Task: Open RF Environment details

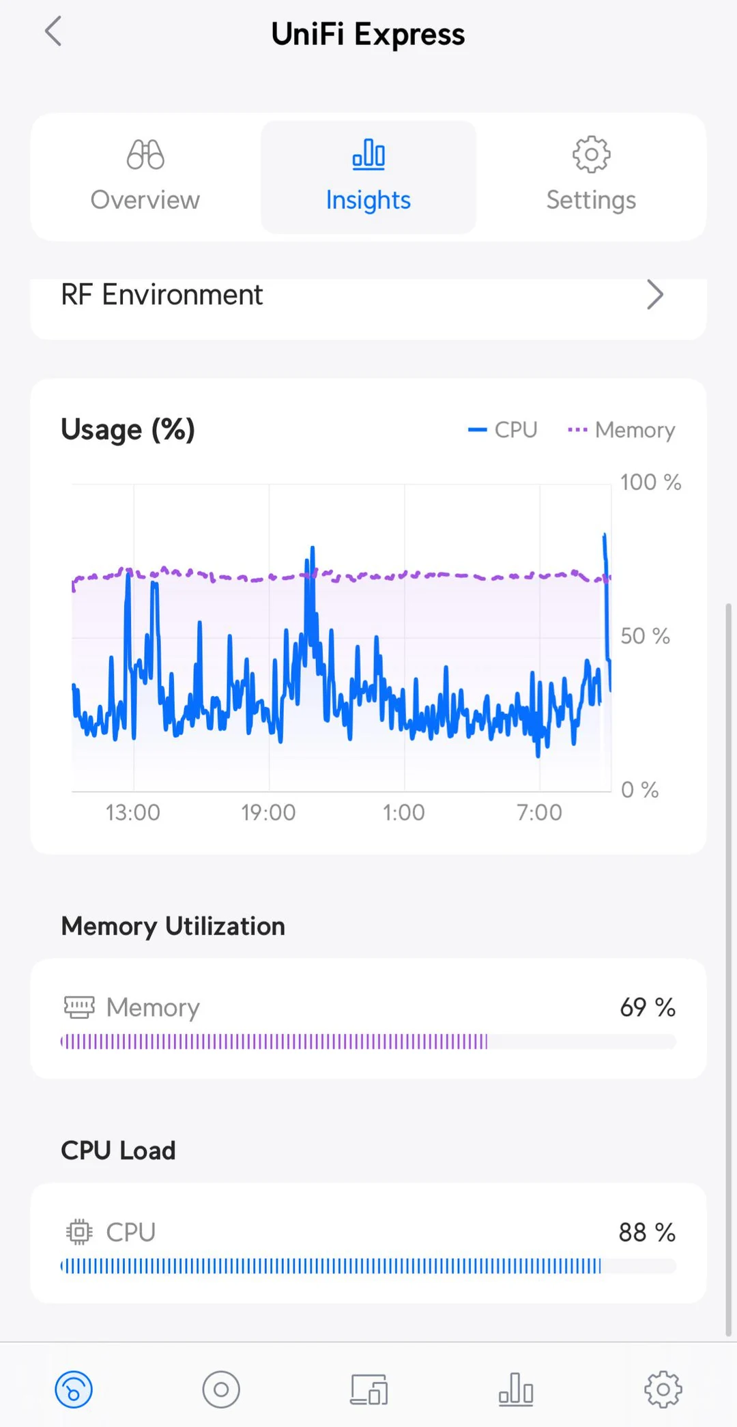Action: [369, 295]
